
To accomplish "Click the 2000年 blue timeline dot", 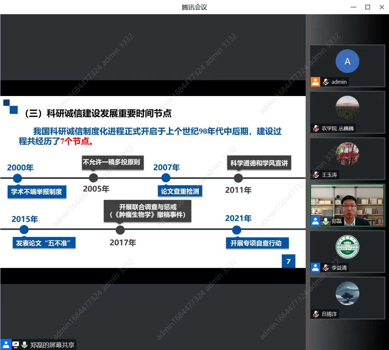I will pyautogui.click(x=17, y=178).
